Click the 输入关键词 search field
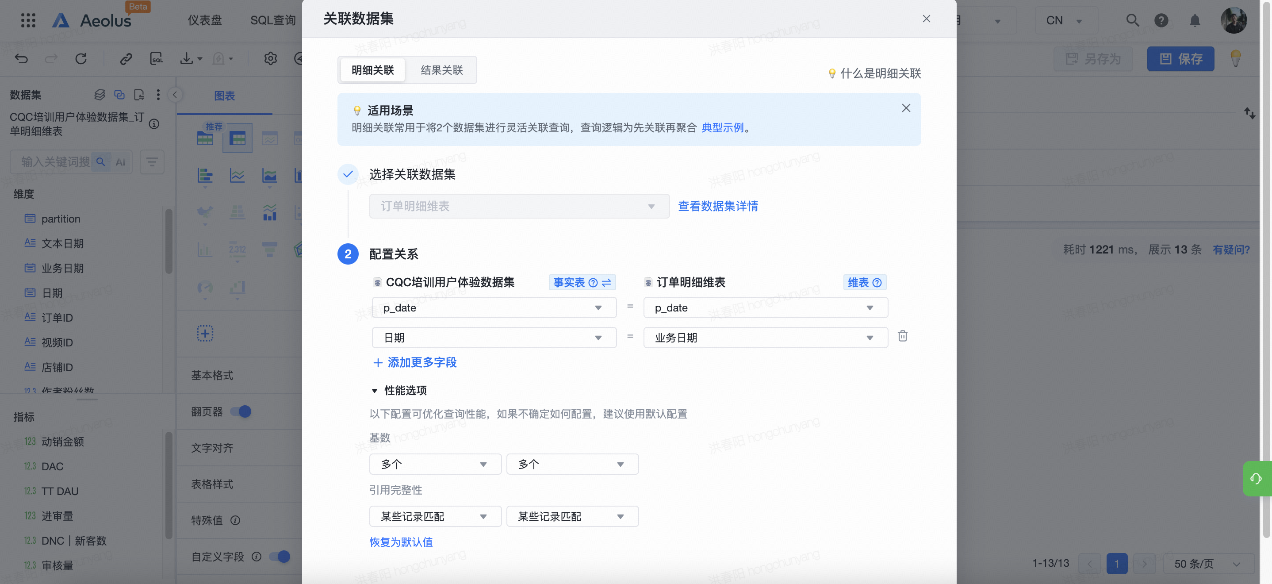 pyautogui.click(x=55, y=161)
